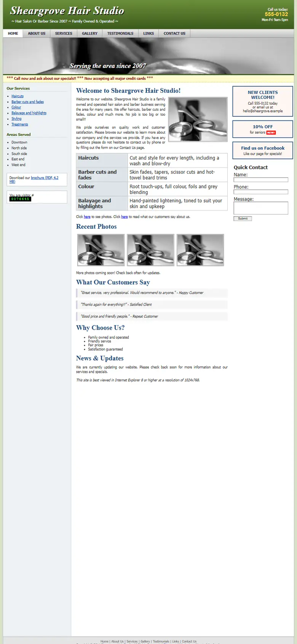297x644 pixels.
Task: Click the scissors image beside the welcome text
Action: 198,119
